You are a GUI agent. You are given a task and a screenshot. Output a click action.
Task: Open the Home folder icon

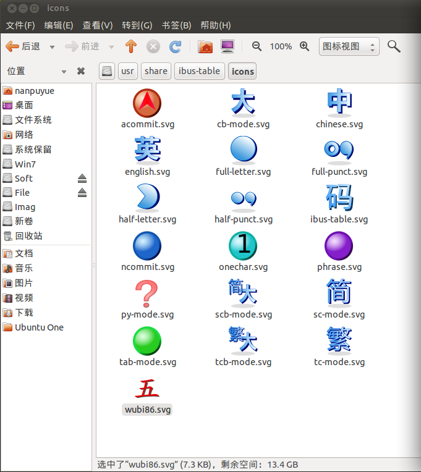pyautogui.click(x=205, y=47)
